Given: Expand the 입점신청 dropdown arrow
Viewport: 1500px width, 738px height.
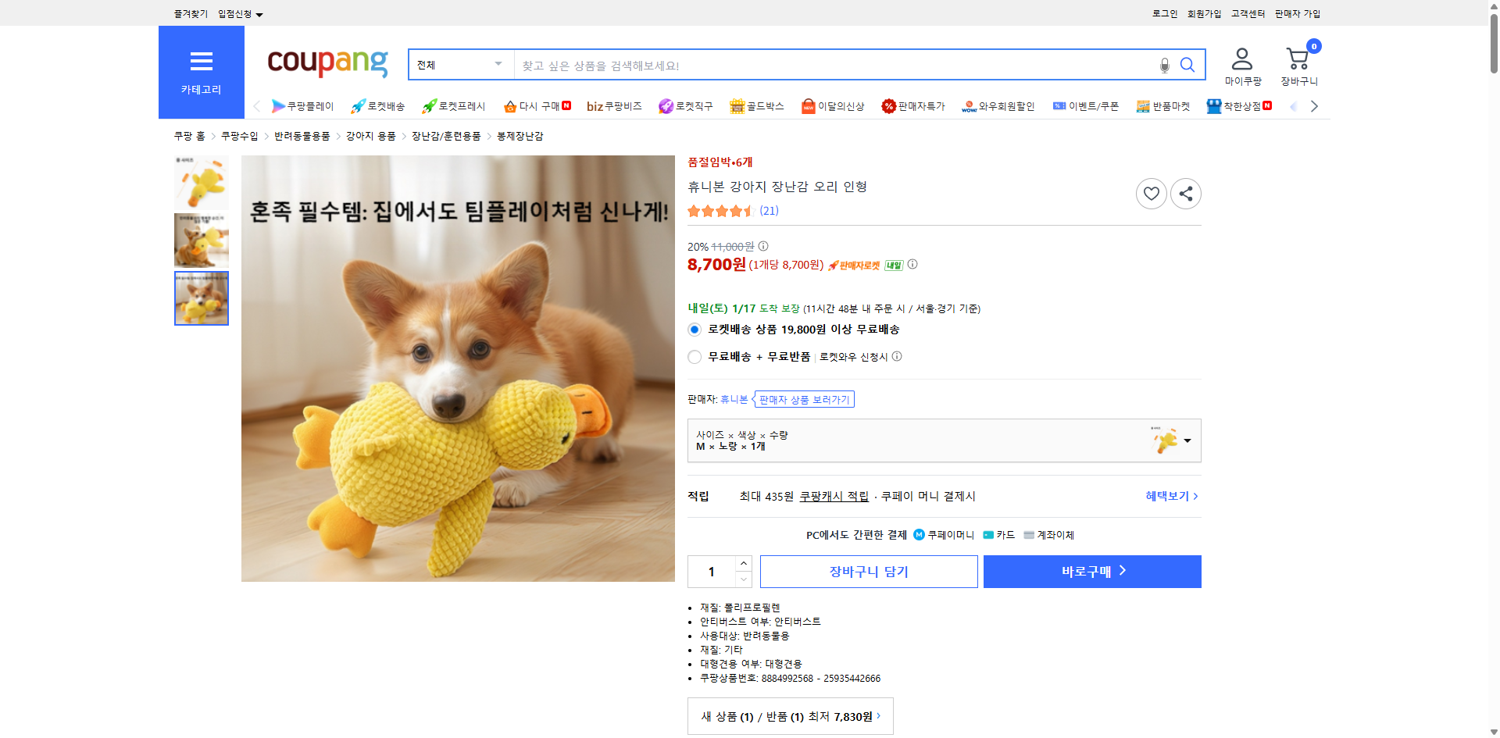Looking at the screenshot, I should [260, 13].
